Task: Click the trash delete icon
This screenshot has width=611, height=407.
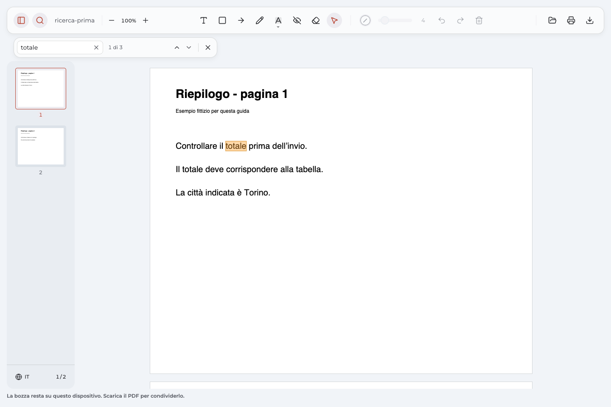Action: tap(479, 20)
